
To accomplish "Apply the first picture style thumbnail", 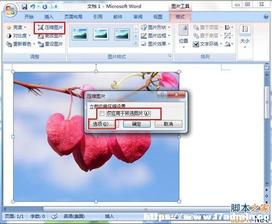I will click(x=80, y=34).
